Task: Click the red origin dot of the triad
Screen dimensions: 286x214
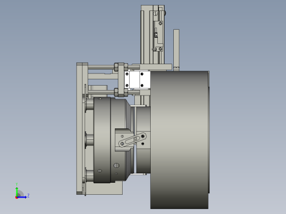Action: (16, 198)
